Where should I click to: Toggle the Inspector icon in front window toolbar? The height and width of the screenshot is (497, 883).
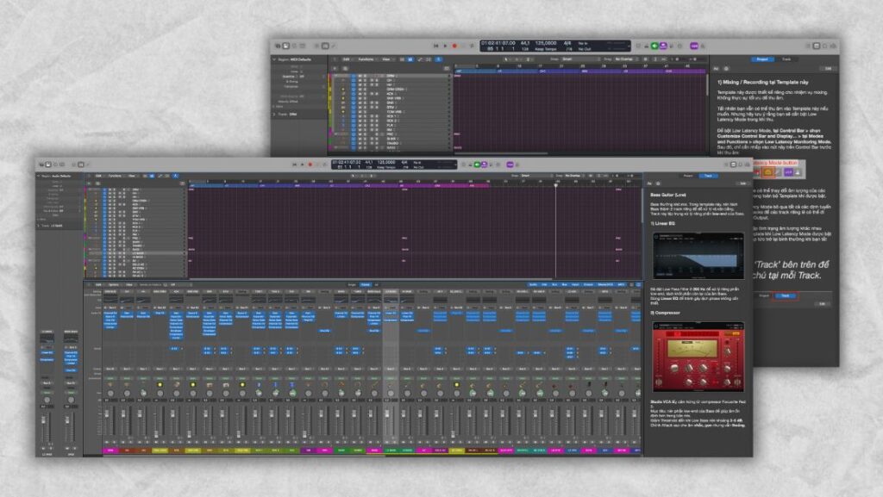47,165
